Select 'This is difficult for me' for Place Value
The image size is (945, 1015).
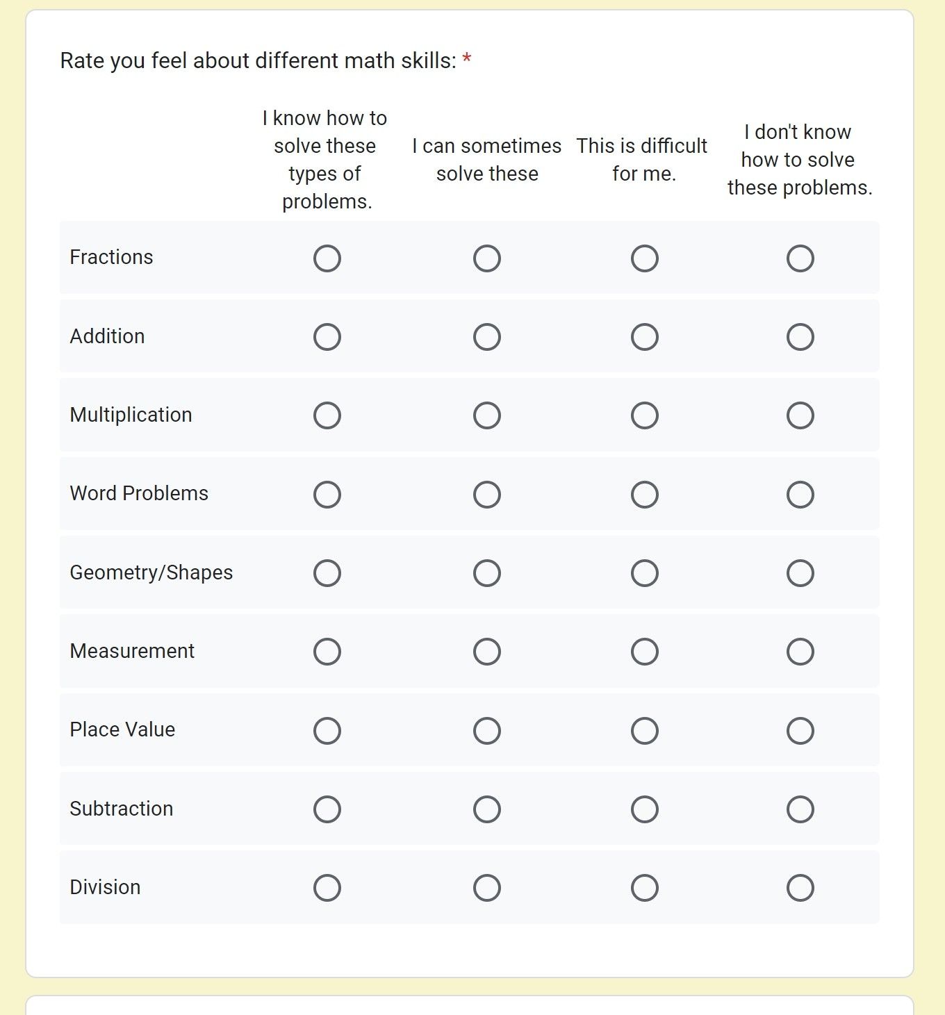[645, 729]
